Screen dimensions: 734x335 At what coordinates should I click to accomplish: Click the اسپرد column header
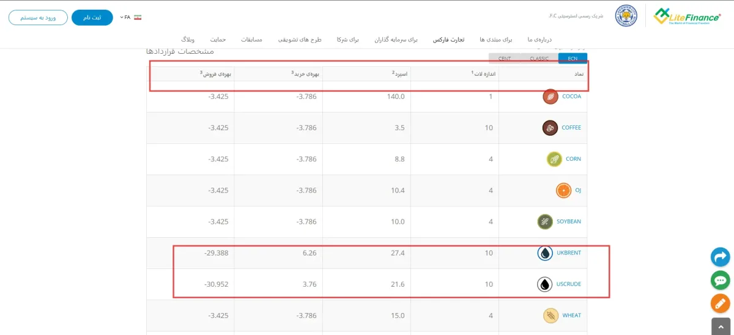point(400,74)
